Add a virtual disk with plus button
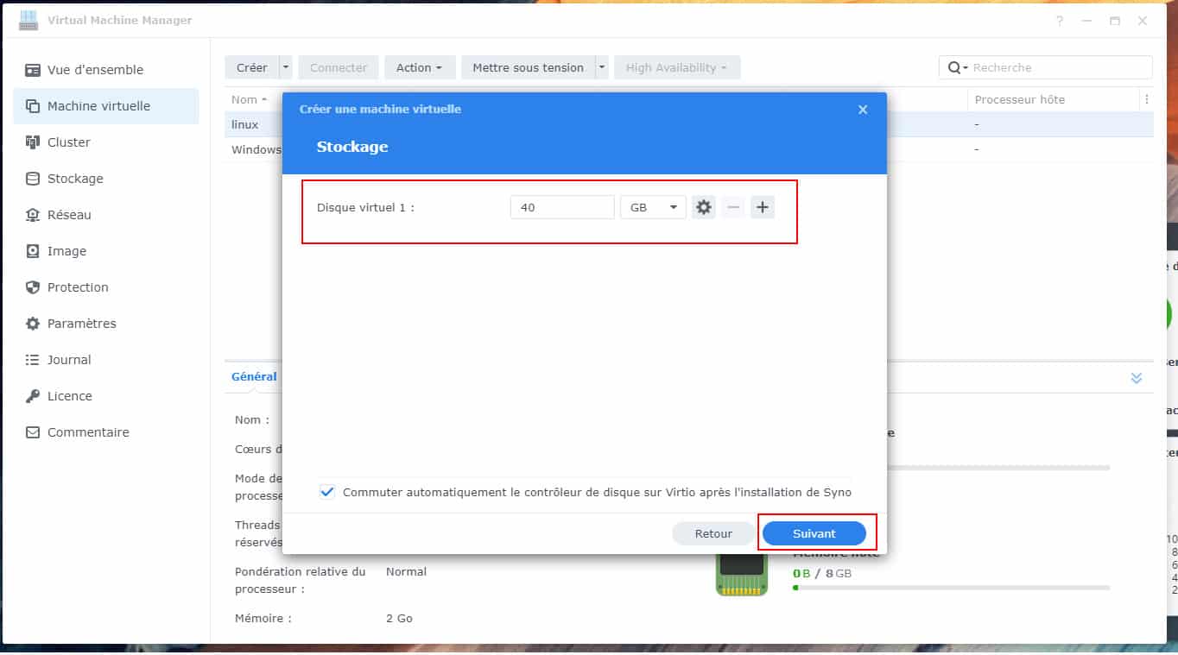The image size is (1178, 655). (762, 207)
